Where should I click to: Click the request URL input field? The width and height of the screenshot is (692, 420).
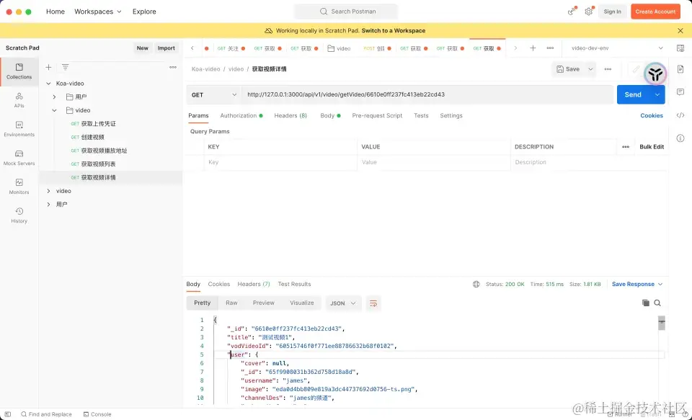(427, 95)
